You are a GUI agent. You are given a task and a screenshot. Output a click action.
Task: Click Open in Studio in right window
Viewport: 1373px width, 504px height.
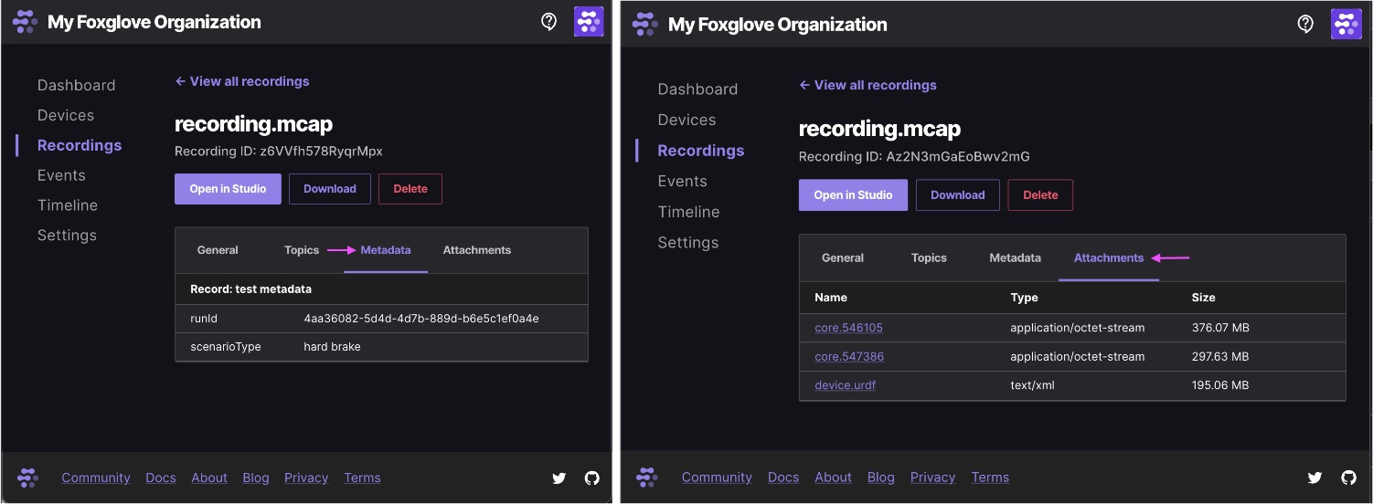pyautogui.click(x=853, y=195)
